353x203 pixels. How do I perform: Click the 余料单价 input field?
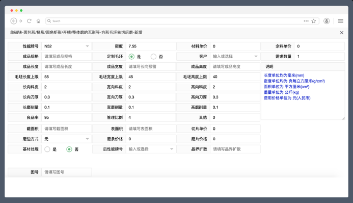tap(319, 46)
